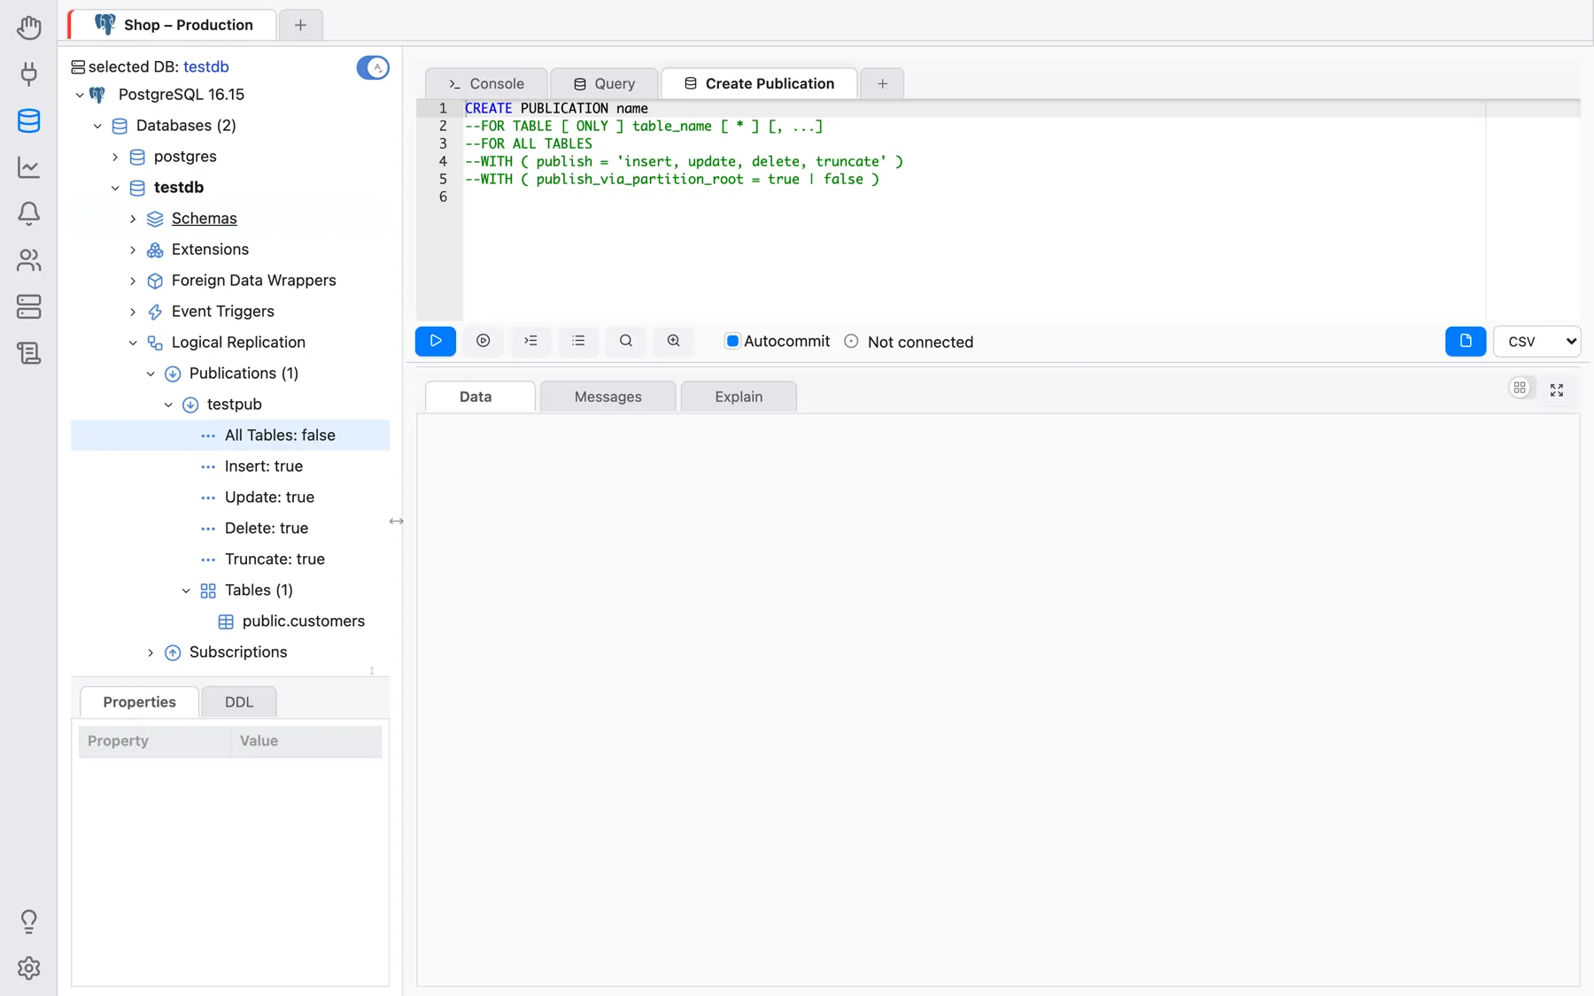Open the CSV format dropdown
This screenshot has height=996, width=1594.
click(1536, 341)
